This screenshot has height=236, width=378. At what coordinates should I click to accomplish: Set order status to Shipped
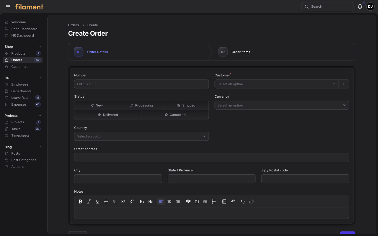pyautogui.click(x=186, y=105)
